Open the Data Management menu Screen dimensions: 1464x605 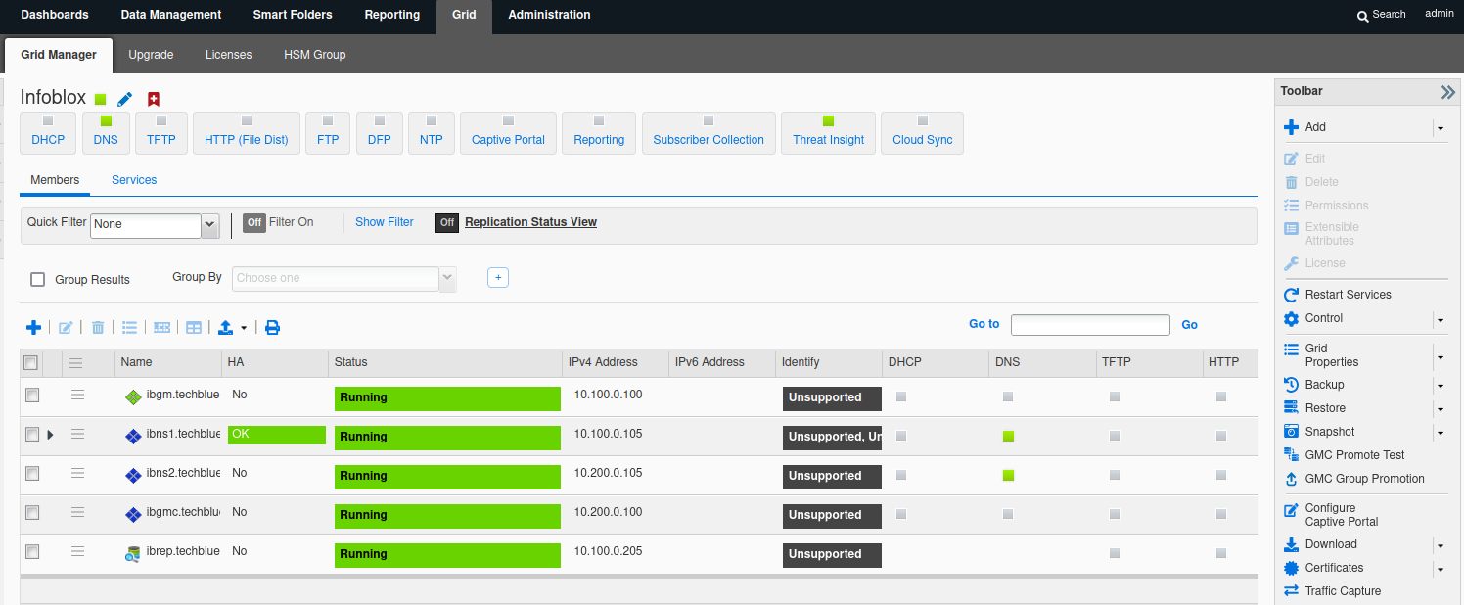171,15
